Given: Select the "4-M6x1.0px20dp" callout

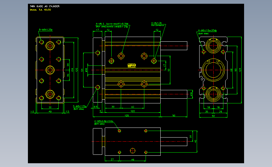Looking at the screenshot, I should (x=207, y=30).
